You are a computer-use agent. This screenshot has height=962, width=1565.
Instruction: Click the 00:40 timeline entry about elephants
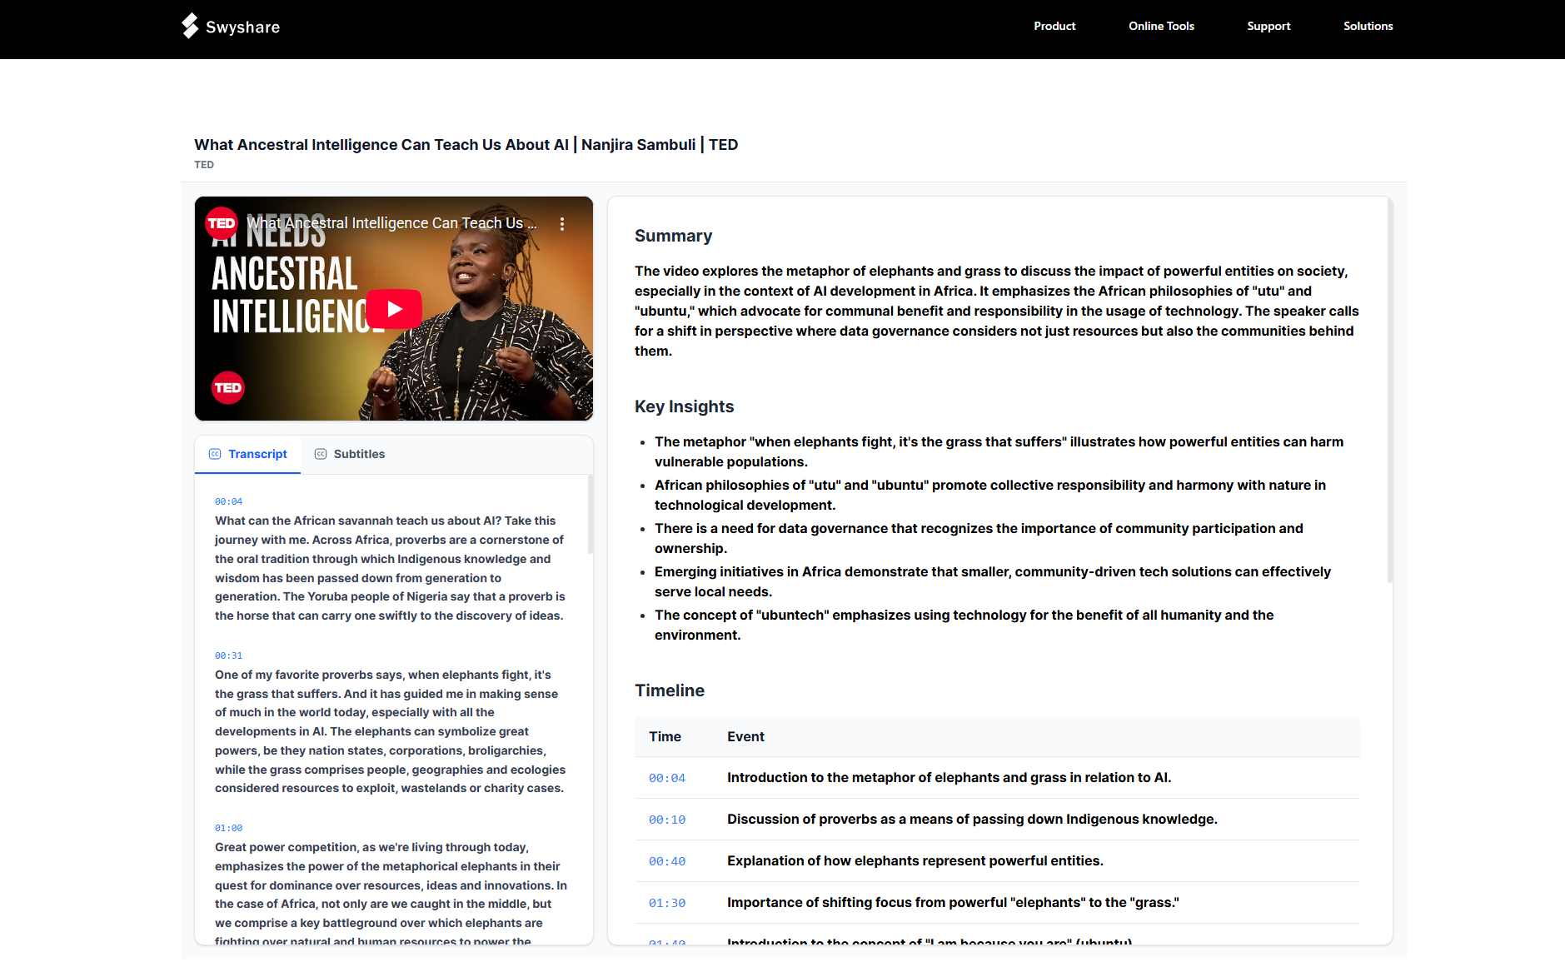(666, 860)
